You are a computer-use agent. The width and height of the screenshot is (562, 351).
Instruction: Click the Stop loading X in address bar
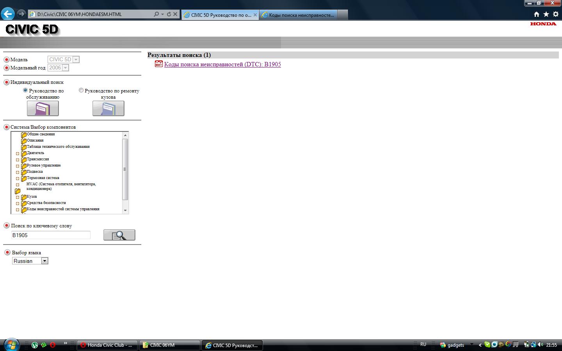[x=175, y=14]
